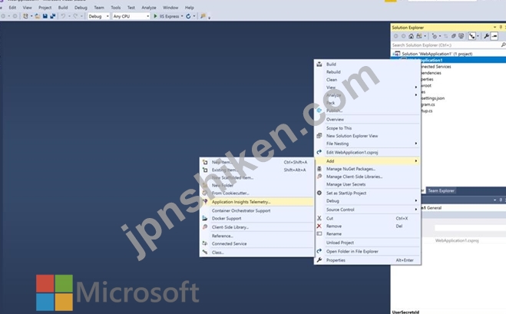This screenshot has width=506, height=314.
Task: Open the Debug menu in menu bar
Action: pos(81,8)
